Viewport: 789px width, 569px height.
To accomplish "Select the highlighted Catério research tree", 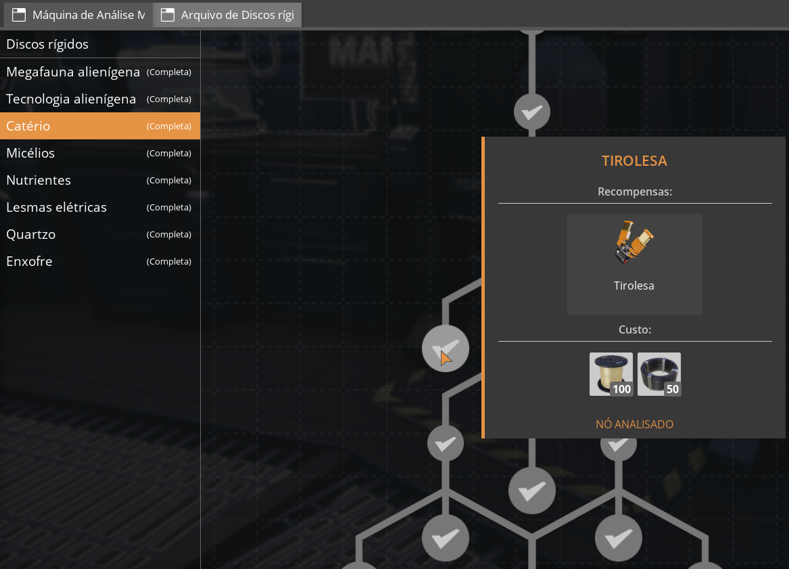I will [100, 126].
